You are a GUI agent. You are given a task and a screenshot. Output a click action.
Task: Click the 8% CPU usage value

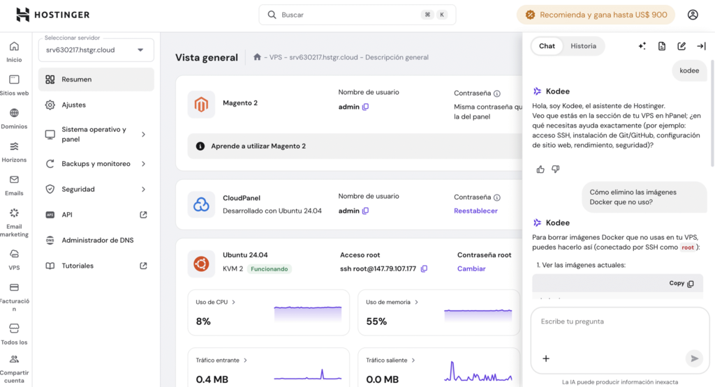point(203,321)
